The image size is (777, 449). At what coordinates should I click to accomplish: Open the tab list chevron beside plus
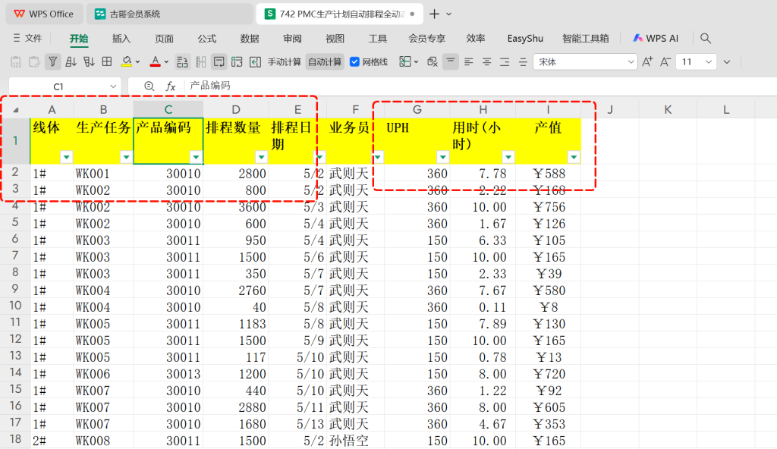(x=449, y=14)
